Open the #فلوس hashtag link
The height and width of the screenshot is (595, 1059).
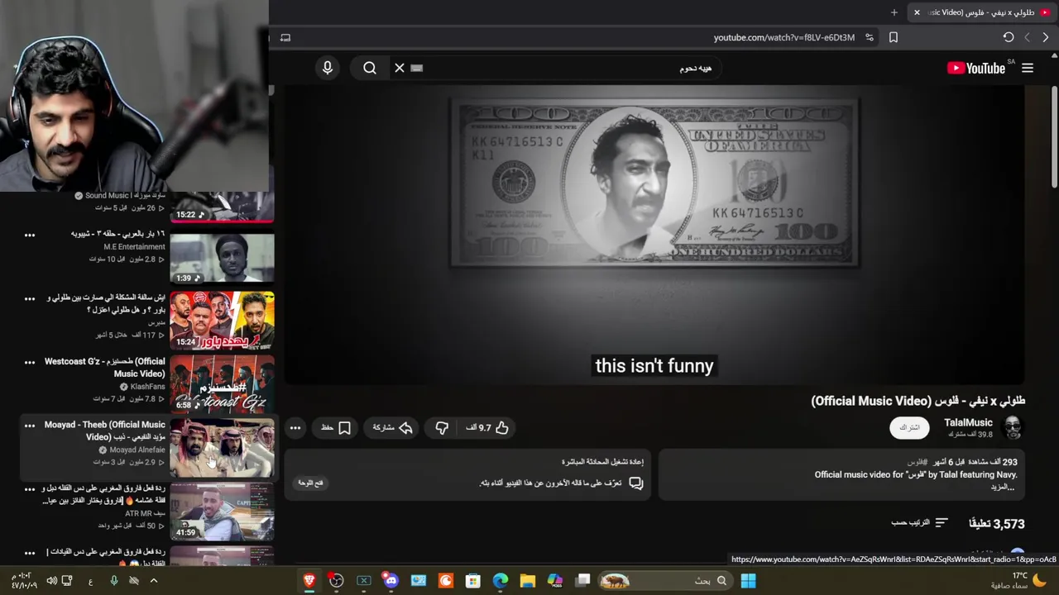click(x=918, y=462)
